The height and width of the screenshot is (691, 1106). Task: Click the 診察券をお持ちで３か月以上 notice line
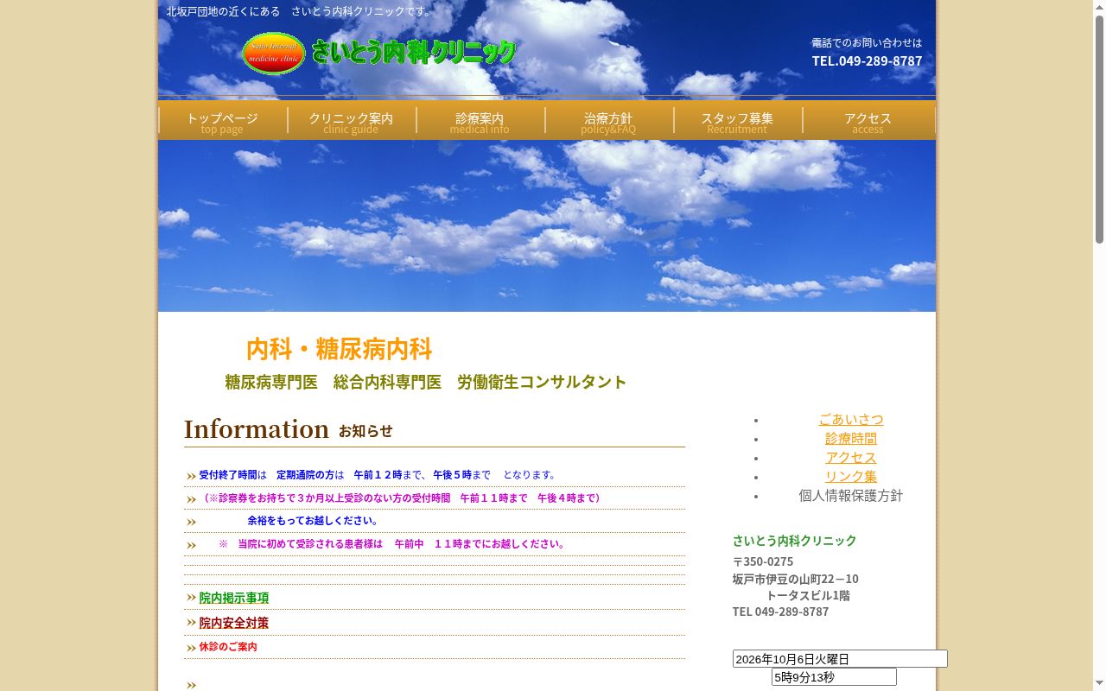coord(402,498)
